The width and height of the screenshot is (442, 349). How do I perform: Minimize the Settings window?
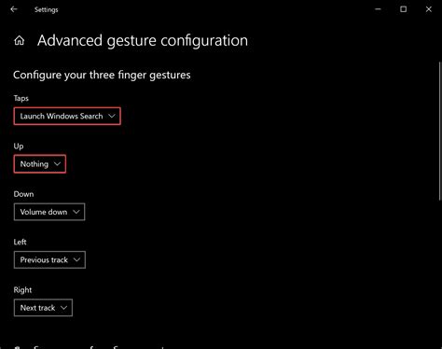[x=378, y=9]
